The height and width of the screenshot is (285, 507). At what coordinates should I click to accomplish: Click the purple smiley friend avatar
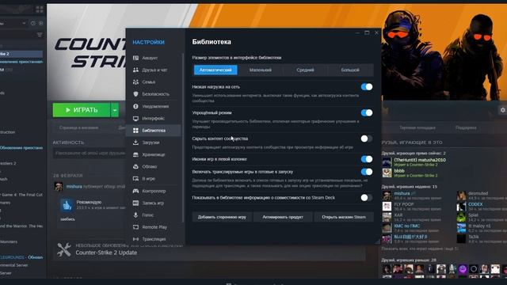point(463,269)
